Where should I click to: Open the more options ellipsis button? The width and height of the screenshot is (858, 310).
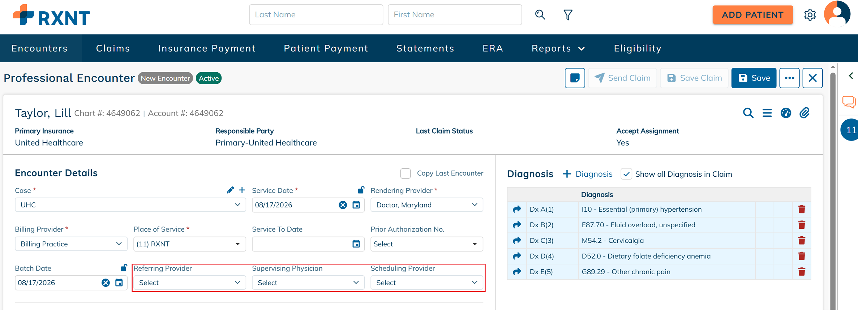coord(789,78)
